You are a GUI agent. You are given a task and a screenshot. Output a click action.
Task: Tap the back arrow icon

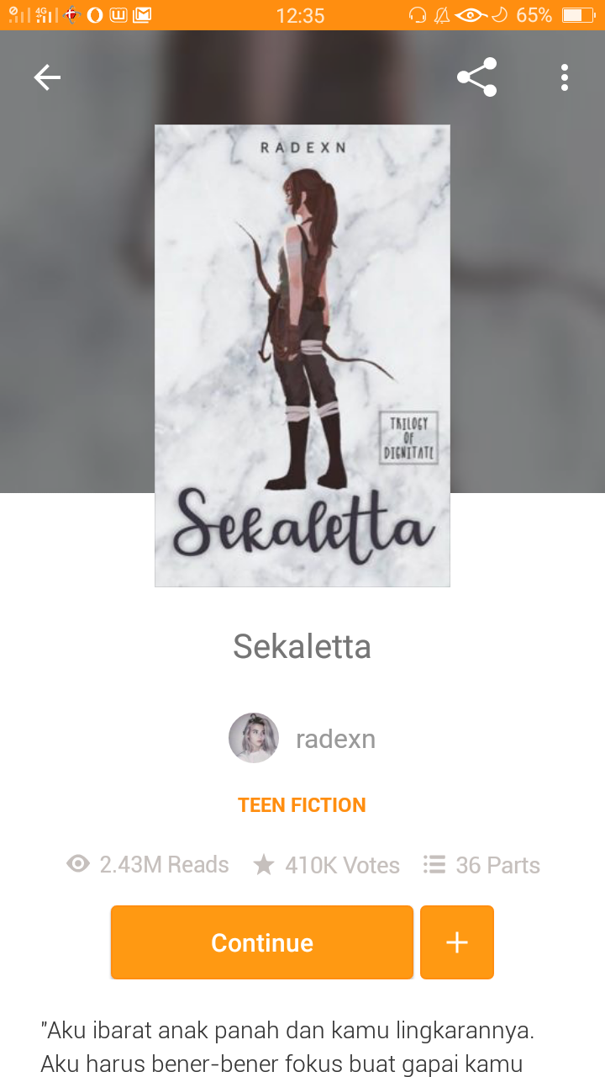47,77
